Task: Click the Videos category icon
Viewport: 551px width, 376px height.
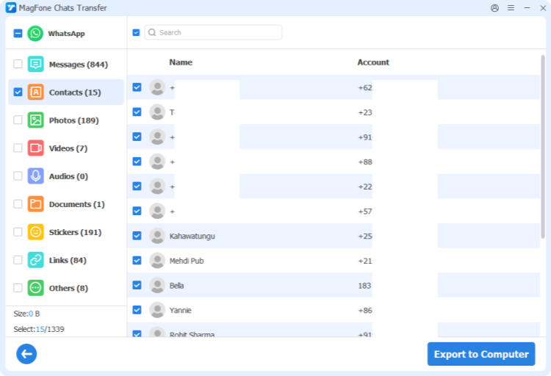Action: 35,148
